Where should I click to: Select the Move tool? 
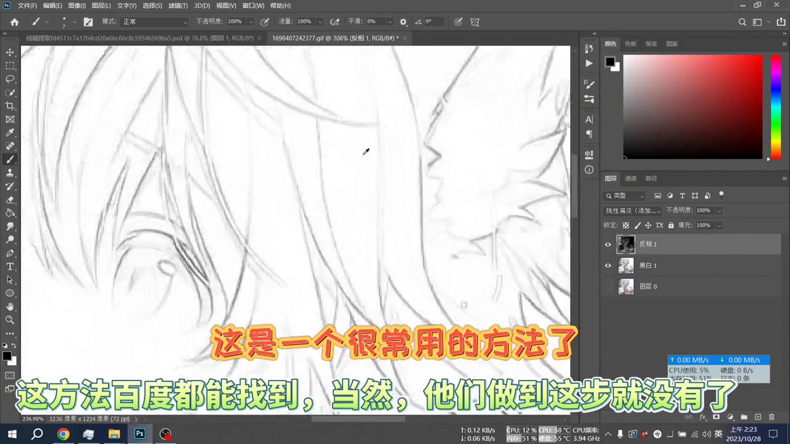coord(10,52)
